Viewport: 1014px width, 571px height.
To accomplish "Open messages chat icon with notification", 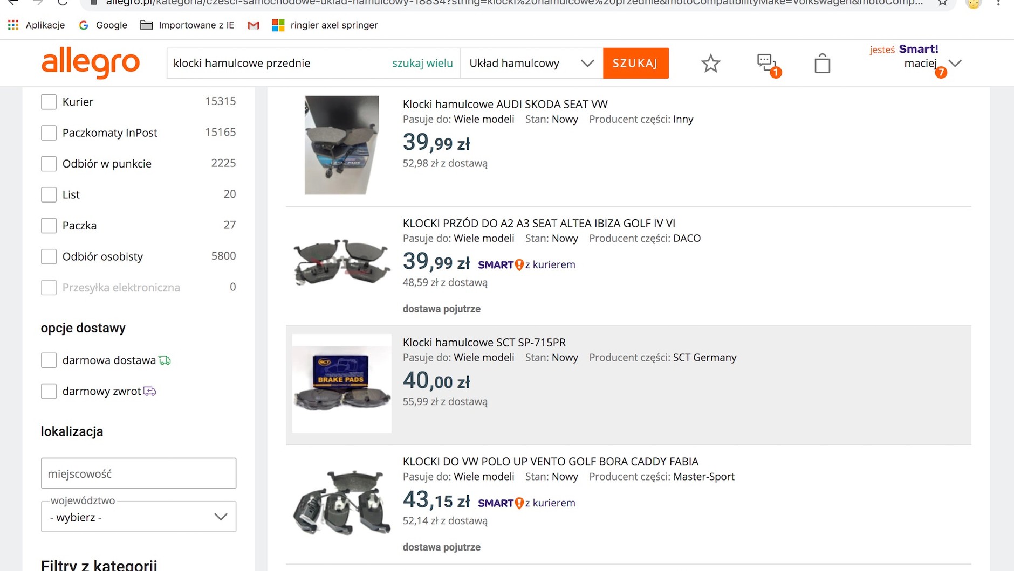I will coord(767,64).
